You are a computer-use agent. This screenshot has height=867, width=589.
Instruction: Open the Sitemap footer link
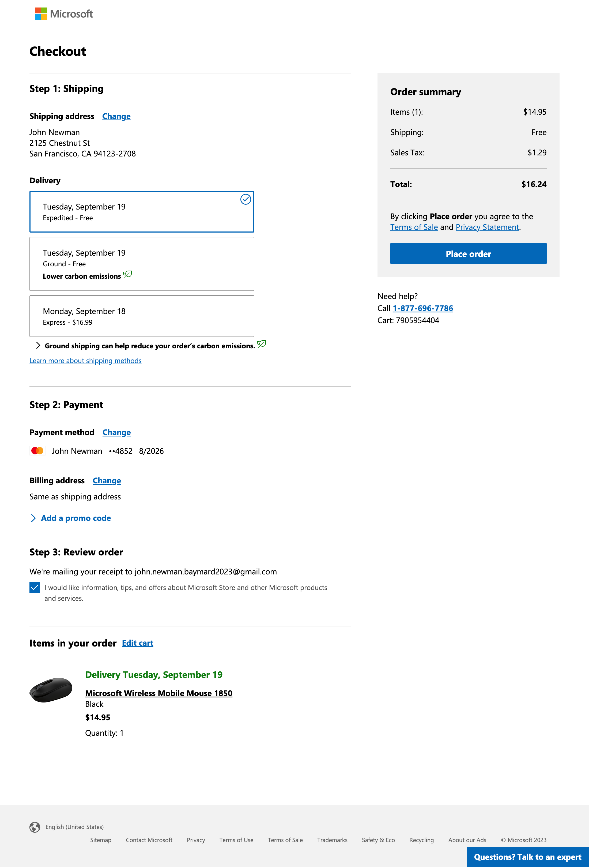pyautogui.click(x=101, y=840)
